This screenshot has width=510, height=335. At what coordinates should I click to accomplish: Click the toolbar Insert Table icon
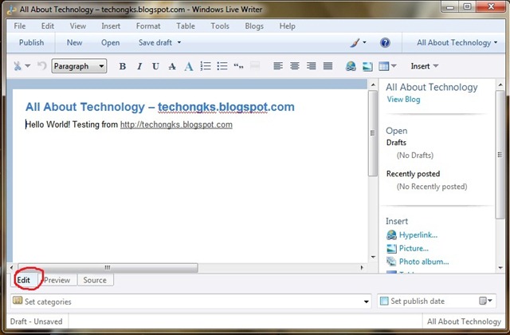384,66
